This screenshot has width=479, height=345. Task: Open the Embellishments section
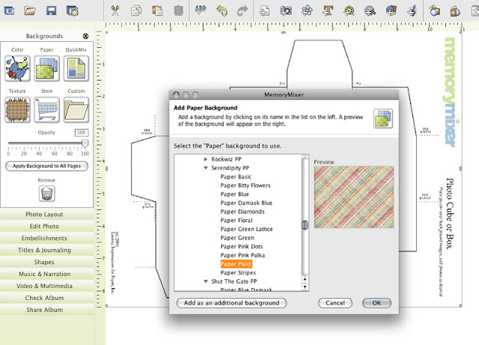click(x=46, y=238)
